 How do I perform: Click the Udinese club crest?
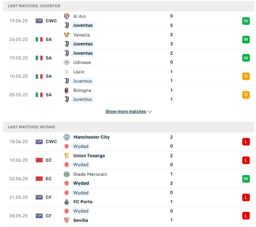(66, 63)
